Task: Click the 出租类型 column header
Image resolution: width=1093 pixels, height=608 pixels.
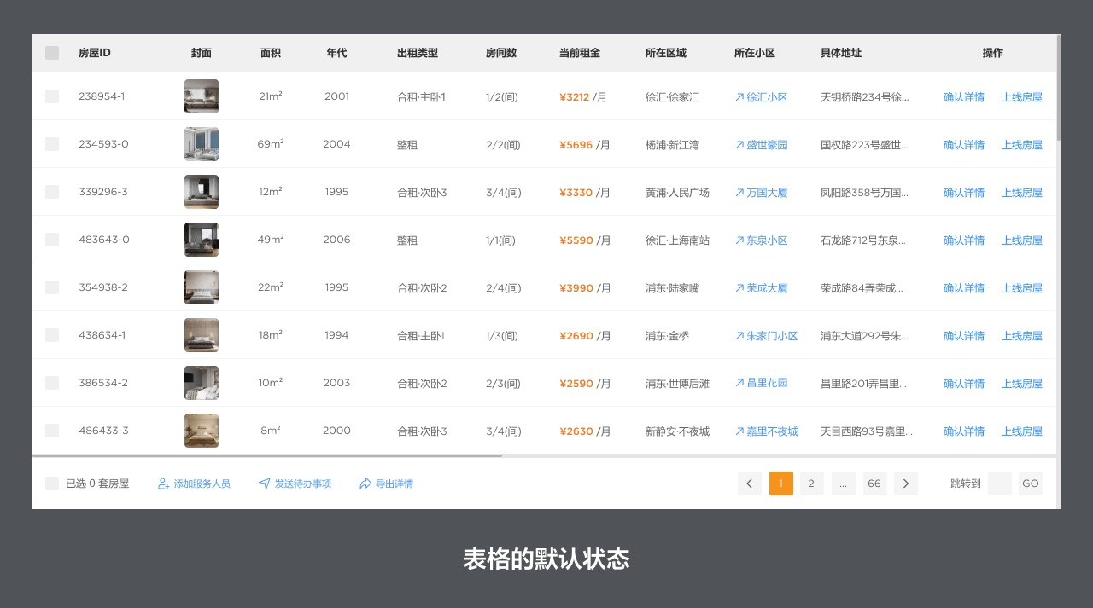Action: pyautogui.click(x=418, y=53)
